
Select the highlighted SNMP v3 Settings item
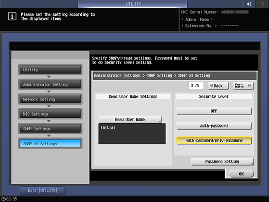[x=50, y=144]
